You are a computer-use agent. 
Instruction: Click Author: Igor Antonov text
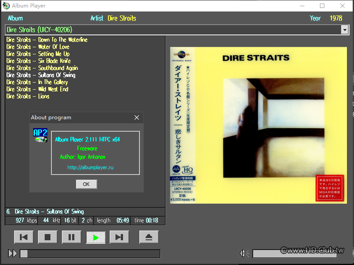(83, 157)
